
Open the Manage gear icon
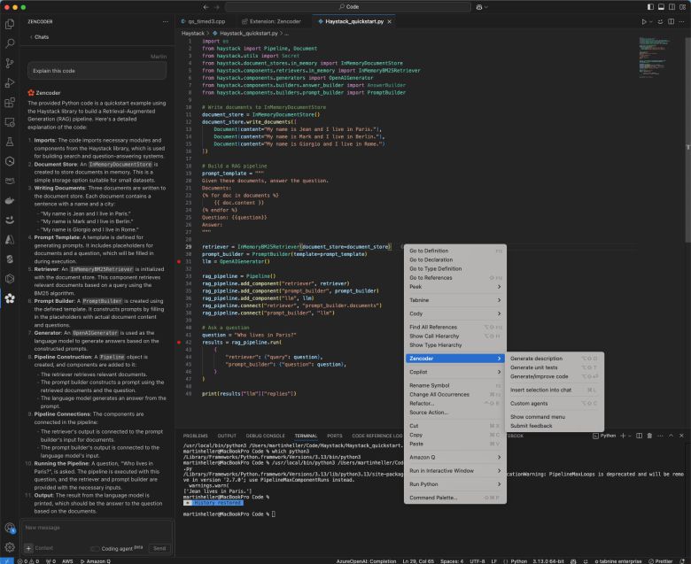coord(10,547)
